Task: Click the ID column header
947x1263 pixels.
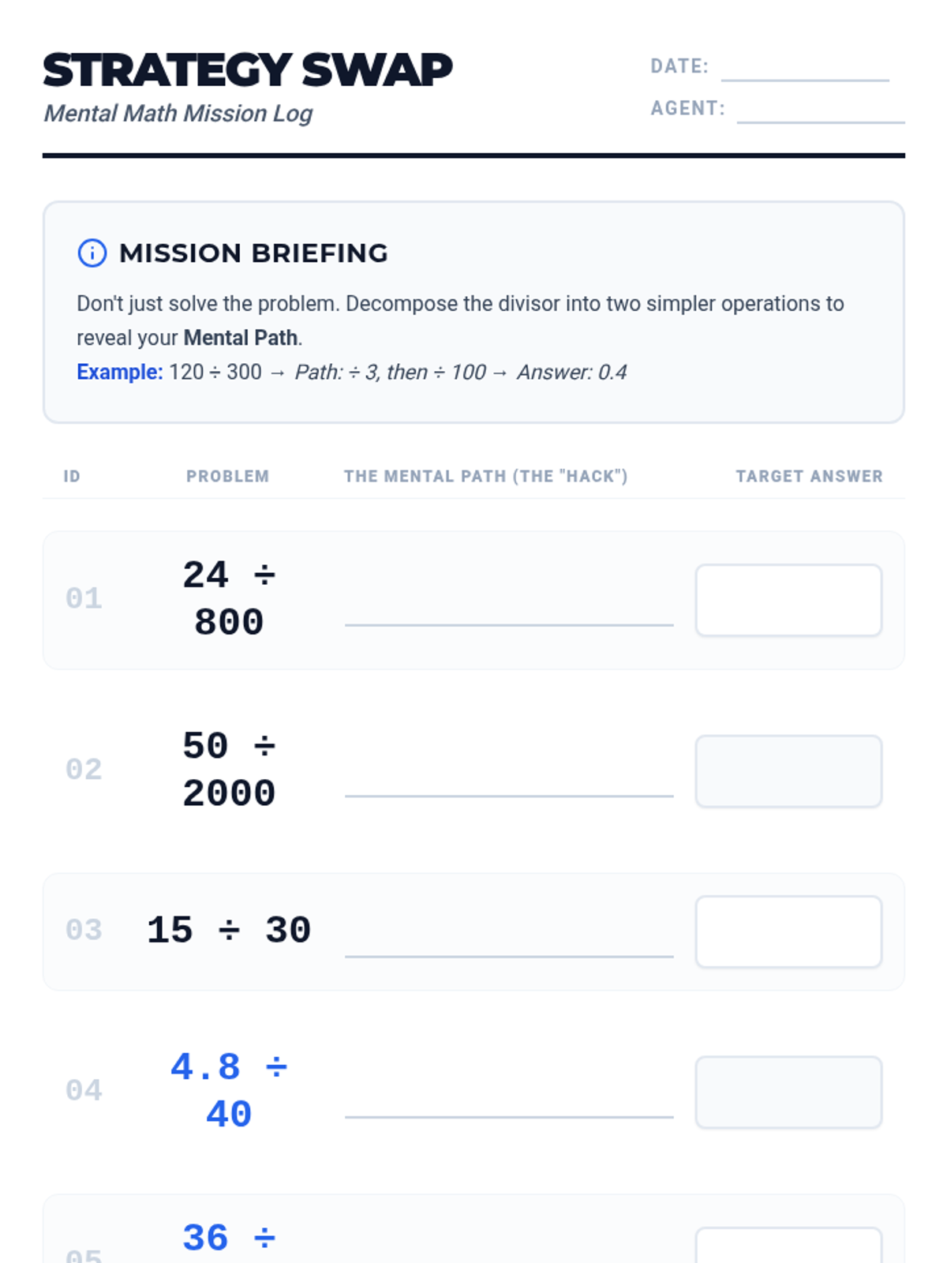Action: coord(72,476)
